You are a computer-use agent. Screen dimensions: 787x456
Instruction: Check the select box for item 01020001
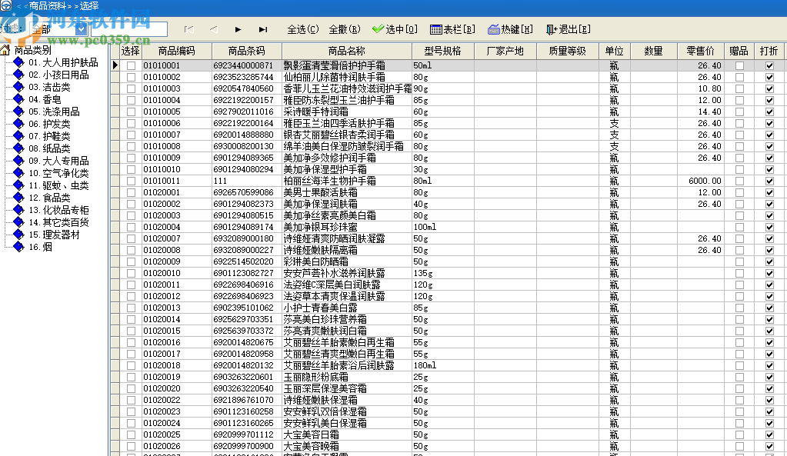click(131, 193)
